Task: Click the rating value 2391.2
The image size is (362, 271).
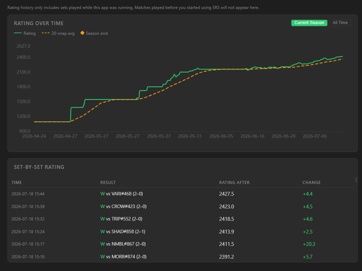Action: pyautogui.click(x=227, y=257)
